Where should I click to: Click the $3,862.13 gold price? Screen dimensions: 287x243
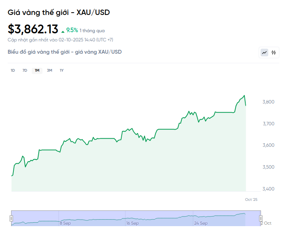point(33,29)
